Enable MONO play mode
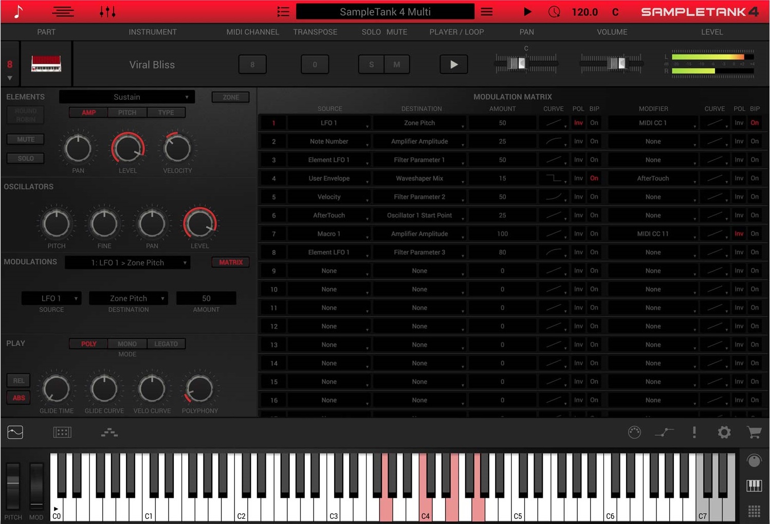This screenshot has height=524, width=770. [126, 344]
